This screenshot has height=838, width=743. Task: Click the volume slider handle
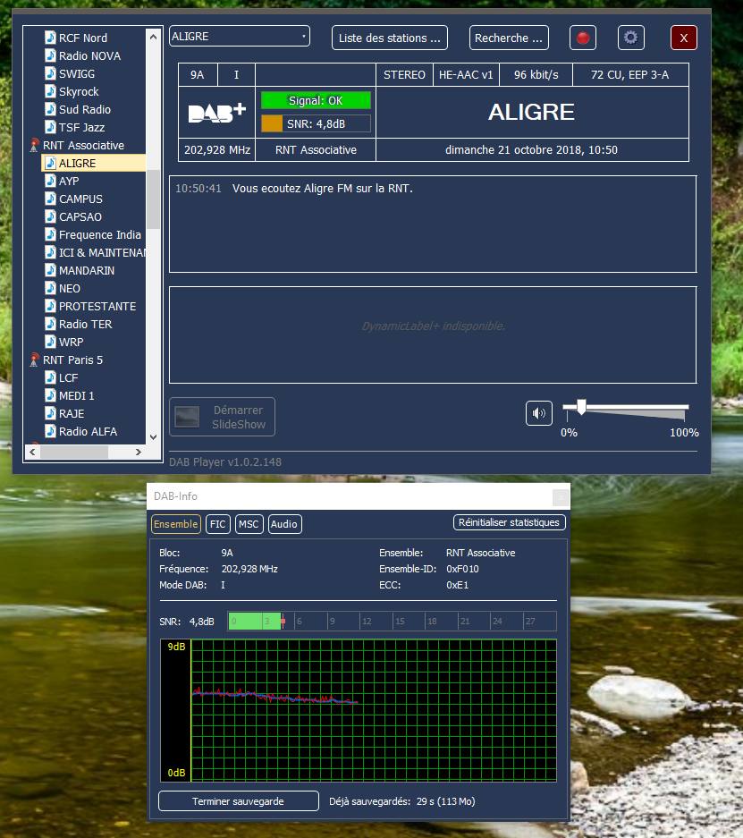coord(581,407)
